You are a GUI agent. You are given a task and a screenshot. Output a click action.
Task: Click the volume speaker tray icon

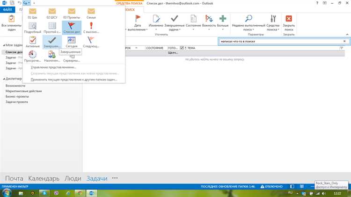(324, 193)
